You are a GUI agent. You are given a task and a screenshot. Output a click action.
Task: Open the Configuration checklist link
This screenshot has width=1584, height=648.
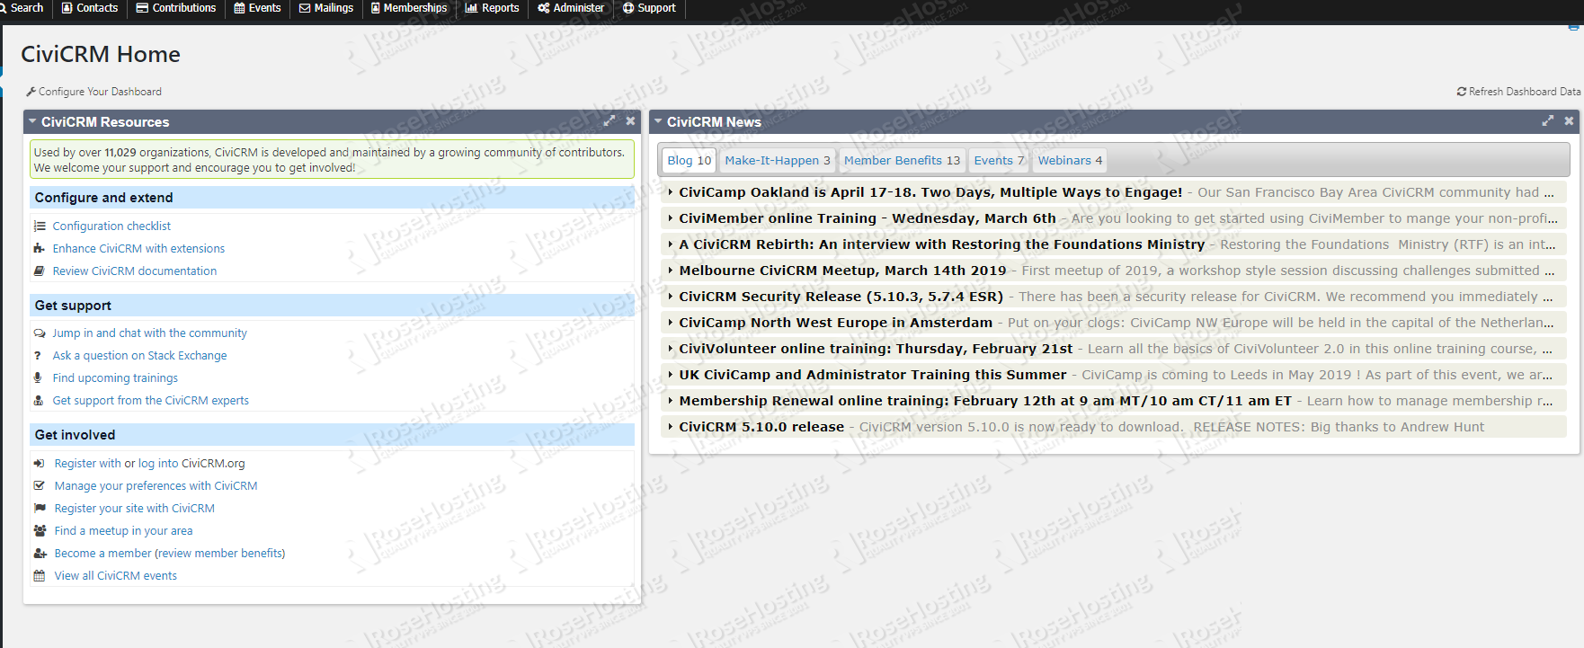click(111, 226)
